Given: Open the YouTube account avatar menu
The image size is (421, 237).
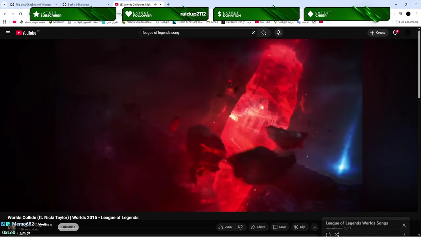Looking at the screenshot, I should (x=408, y=33).
